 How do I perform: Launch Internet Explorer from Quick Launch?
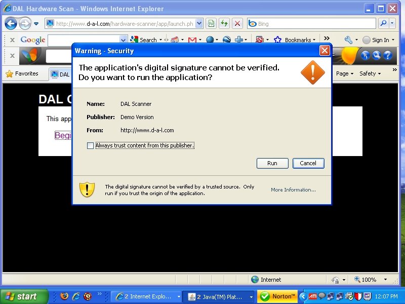[x=76, y=296]
